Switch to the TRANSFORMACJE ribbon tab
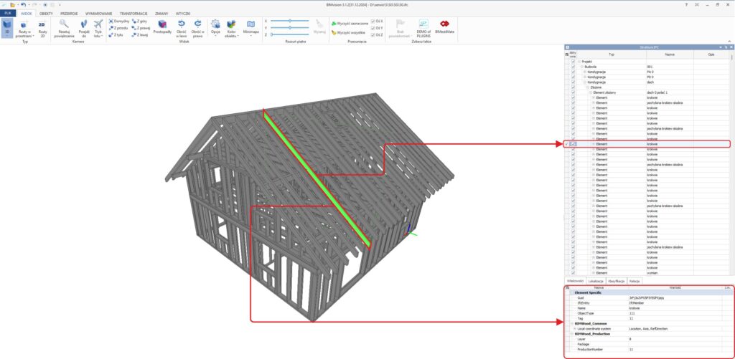Screen dimensions: 735x359 pos(133,13)
